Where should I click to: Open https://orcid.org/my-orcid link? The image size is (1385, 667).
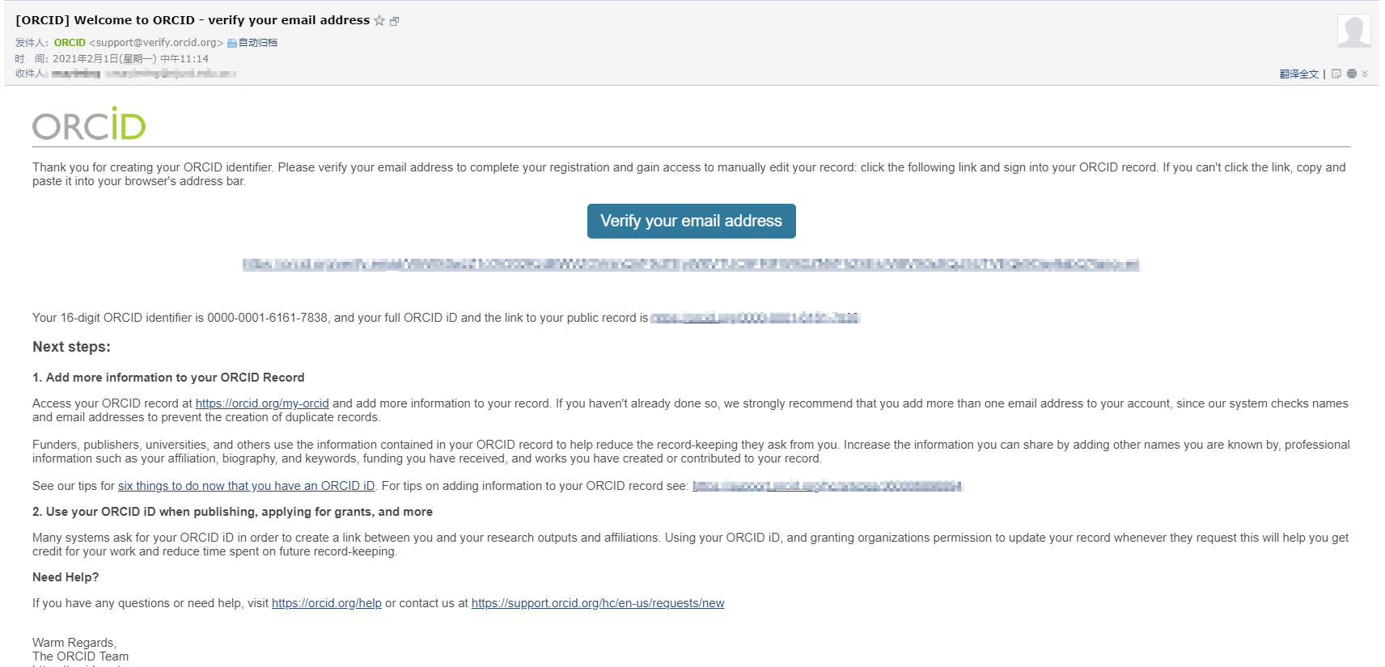(262, 403)
